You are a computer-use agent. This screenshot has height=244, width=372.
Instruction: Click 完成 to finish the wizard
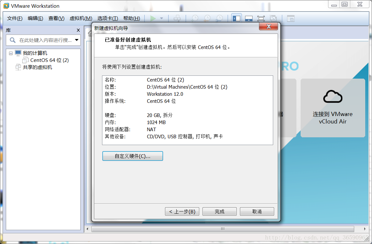220,211
